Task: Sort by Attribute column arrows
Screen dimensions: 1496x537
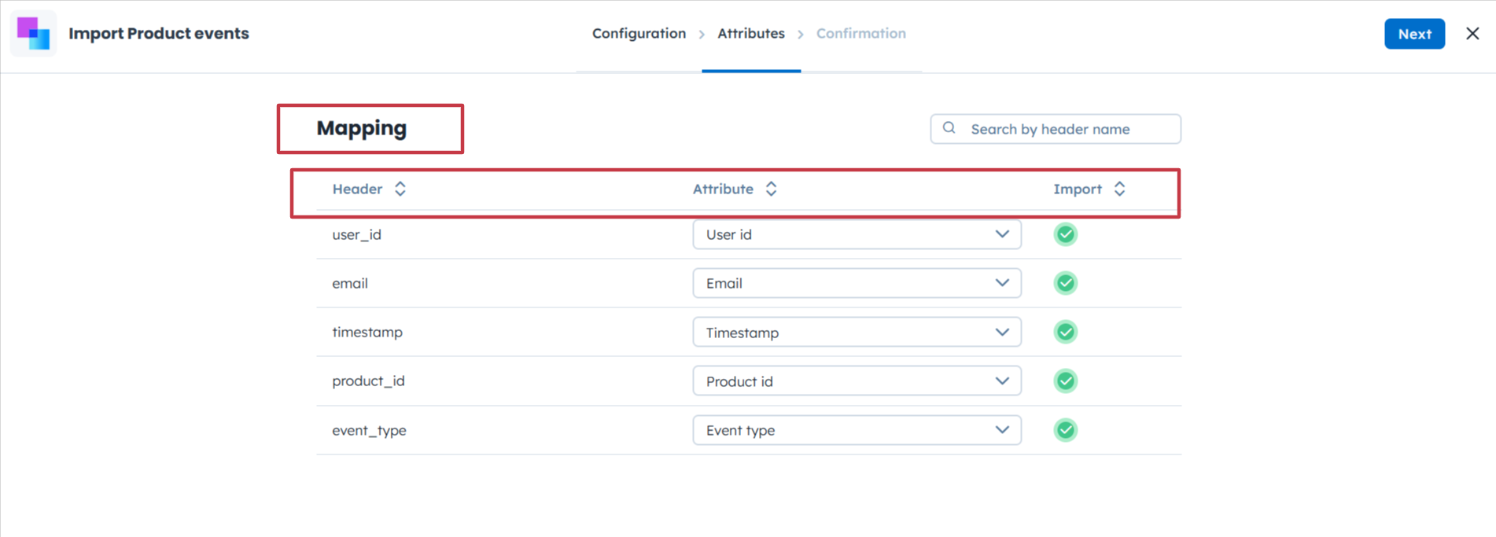Action: click(x=771, y=189)
